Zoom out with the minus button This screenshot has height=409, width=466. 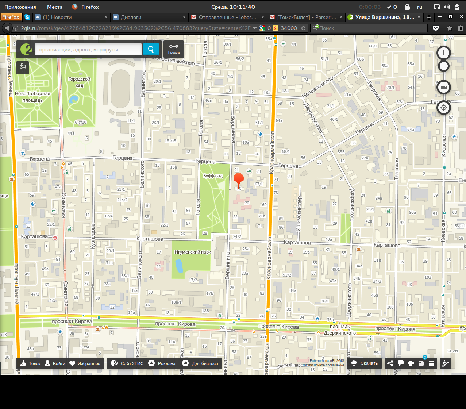click(444, 66)
